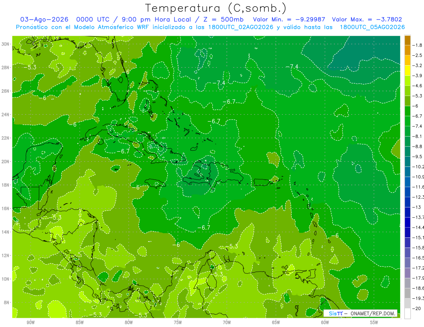This screenshot has height=327, width=424.
Task: Click the "75W" longitude axis label
Action: click(178, 322)
